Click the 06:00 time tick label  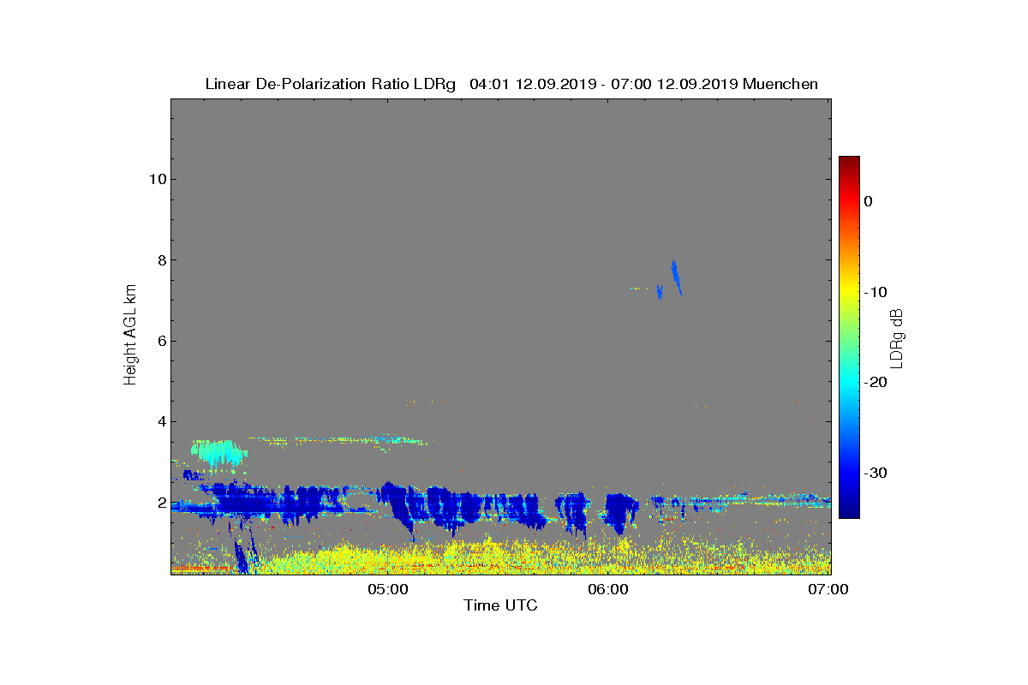[x=608, y=589]
